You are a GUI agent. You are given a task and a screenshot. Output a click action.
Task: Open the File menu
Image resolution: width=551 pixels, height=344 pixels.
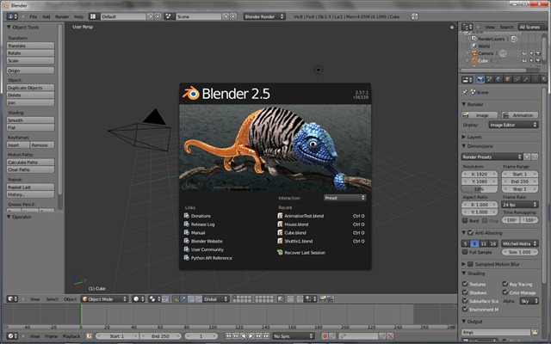pyautogui.click(x=34, y=16)
